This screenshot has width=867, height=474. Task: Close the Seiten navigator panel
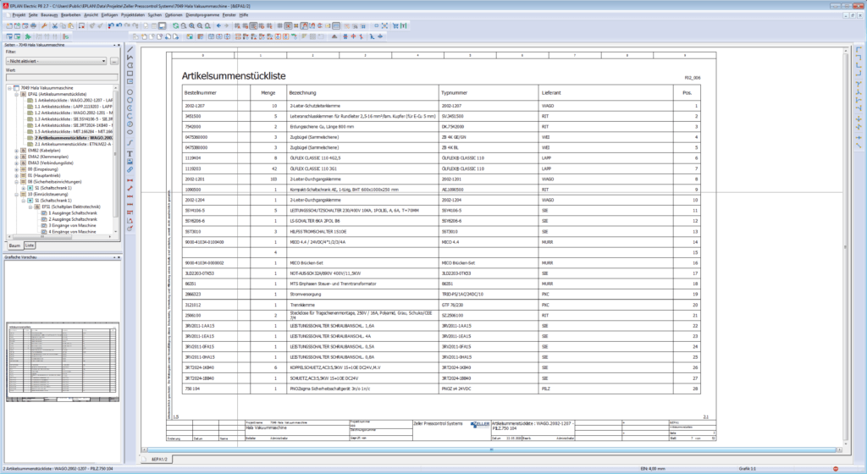click(119, 45)
